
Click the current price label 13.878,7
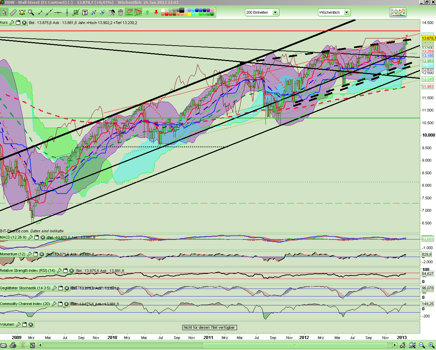[x=428, y=38]
